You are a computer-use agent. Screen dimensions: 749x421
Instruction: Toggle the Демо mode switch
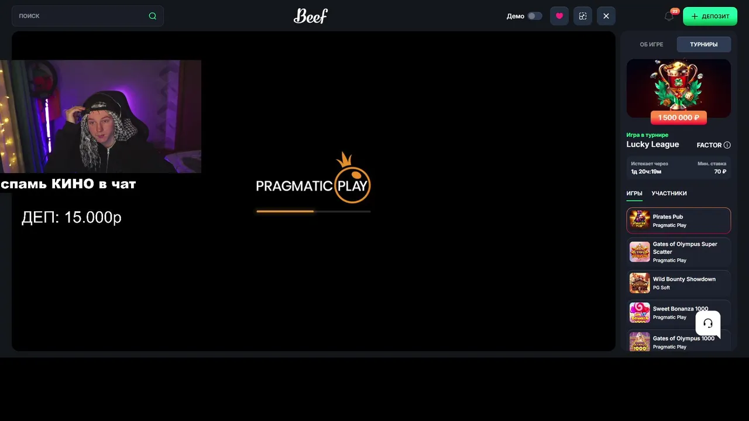click(x=535, y=16)
